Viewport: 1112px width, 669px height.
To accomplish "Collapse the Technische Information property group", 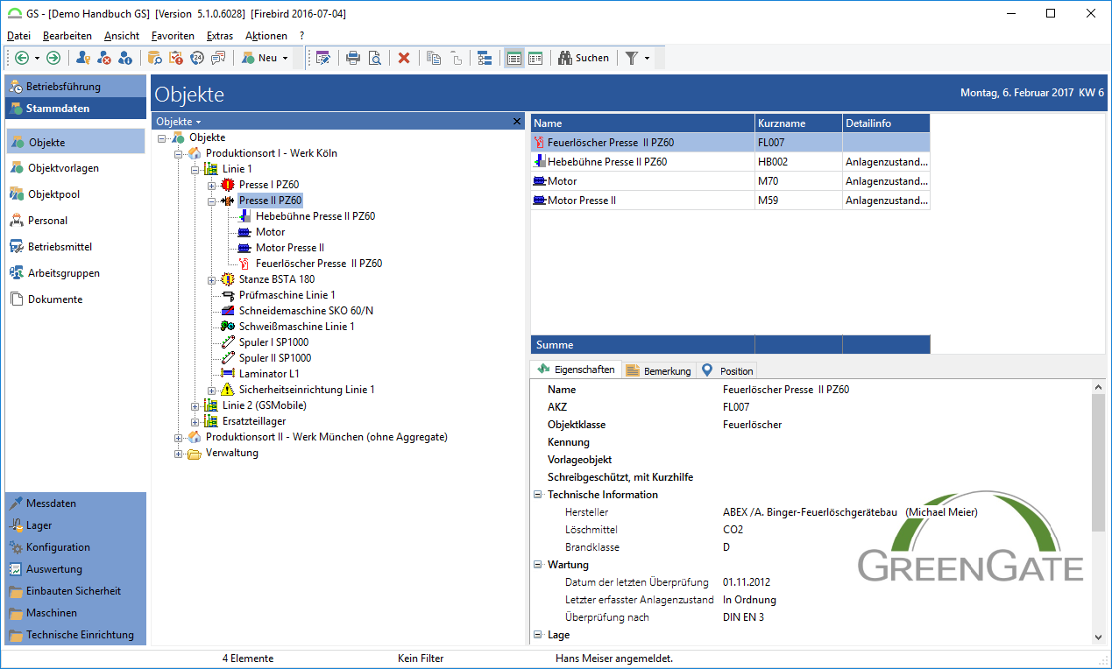I will point(537,495).
